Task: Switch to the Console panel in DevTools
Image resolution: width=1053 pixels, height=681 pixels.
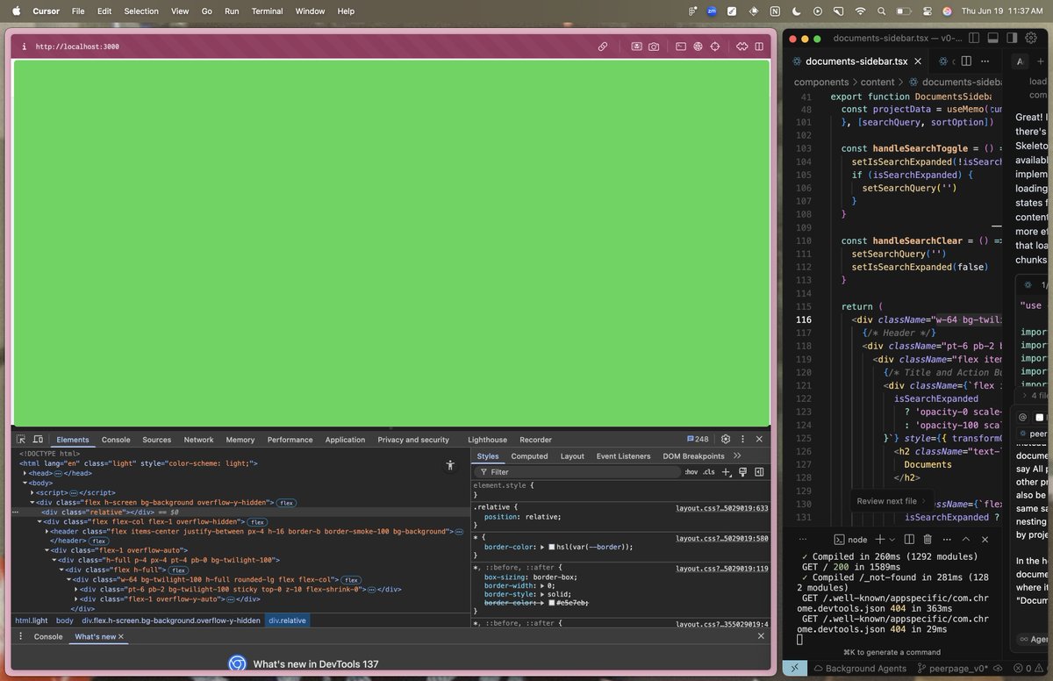Action: pyautogui.click(x=116, y=440)
